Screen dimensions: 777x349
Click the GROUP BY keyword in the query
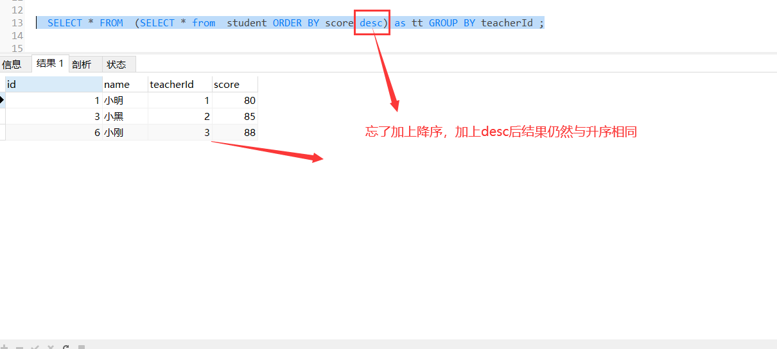tap(452, 23)
